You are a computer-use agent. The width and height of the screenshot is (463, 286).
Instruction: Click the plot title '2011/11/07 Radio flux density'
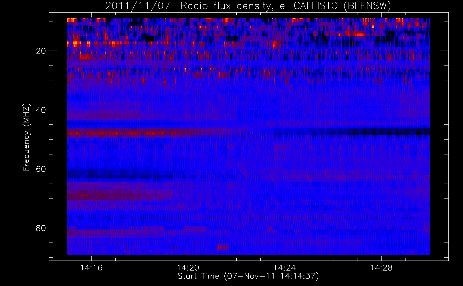click(248, 6)
